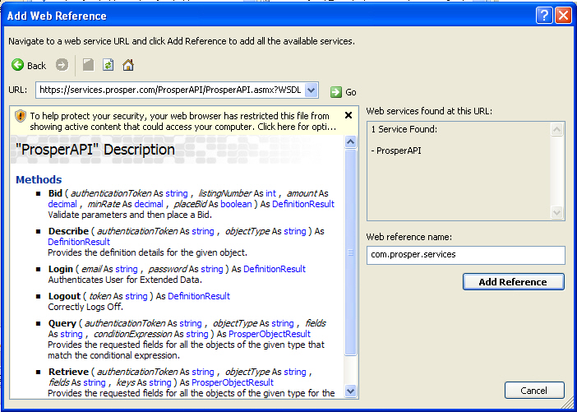577x412 pixels.
Task: Click boolean type link in Bid method
Action: 236,204
